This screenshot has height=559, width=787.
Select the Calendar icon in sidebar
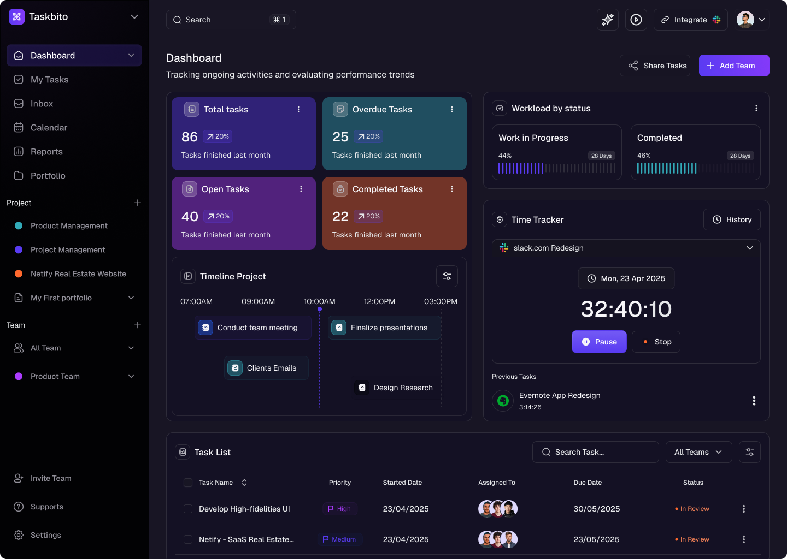tap(19, 127)
